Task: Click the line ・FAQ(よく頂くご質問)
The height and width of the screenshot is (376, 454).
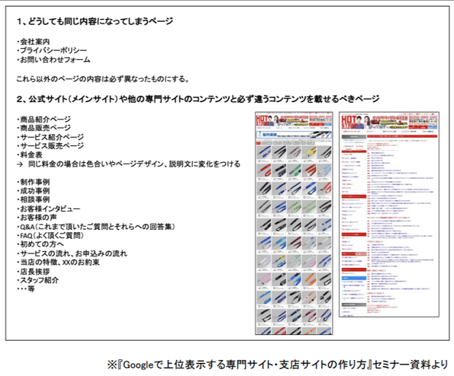Action: (x=50, y=236)
